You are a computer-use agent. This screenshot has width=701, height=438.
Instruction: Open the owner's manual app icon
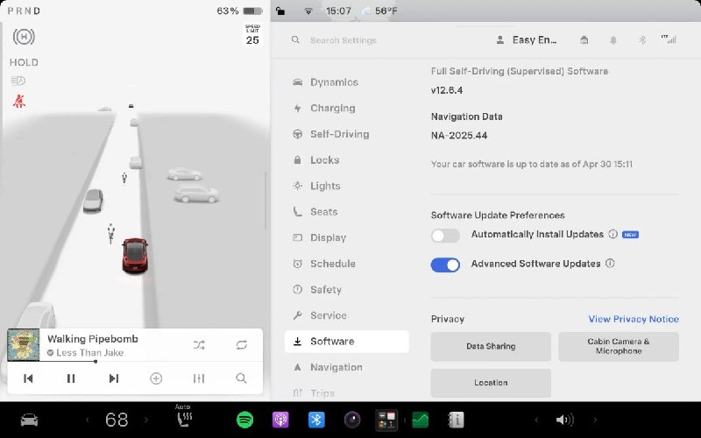[456, 420]
